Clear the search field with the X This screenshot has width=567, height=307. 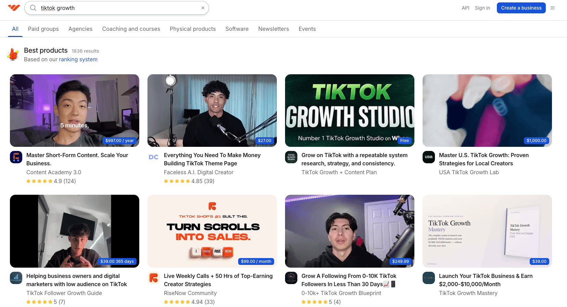[203, 8]
